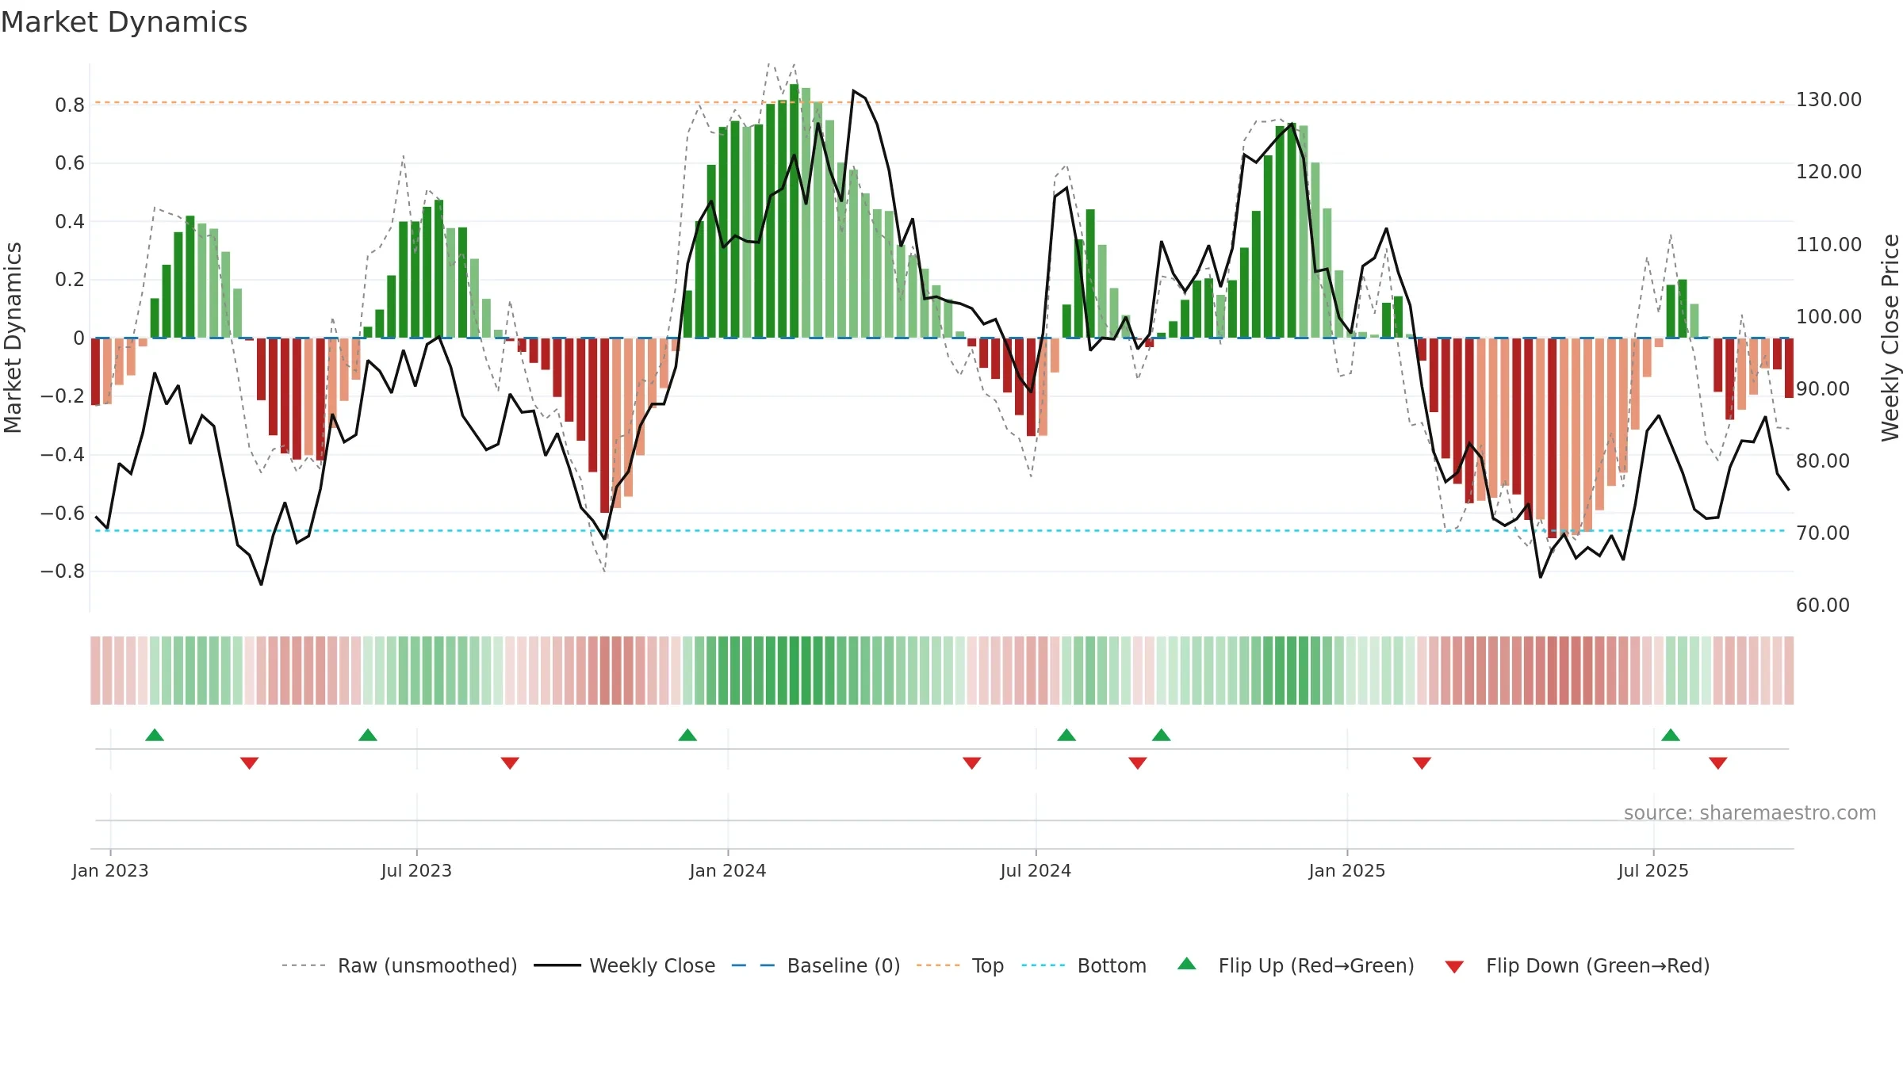Screen dimensions: 1903x1070
Task: Toggle the 'Raw (unsmoothed)' legend label
Action: point(427,966)
